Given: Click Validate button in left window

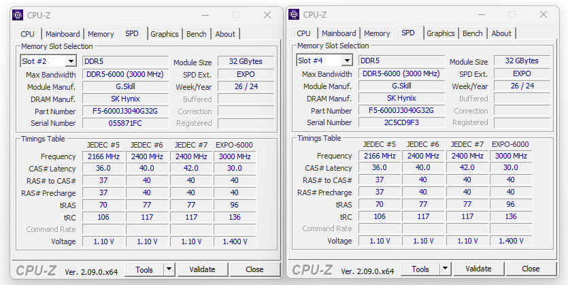Looking at the screenshot, I should pyautogui.click(x=202, y=269).
